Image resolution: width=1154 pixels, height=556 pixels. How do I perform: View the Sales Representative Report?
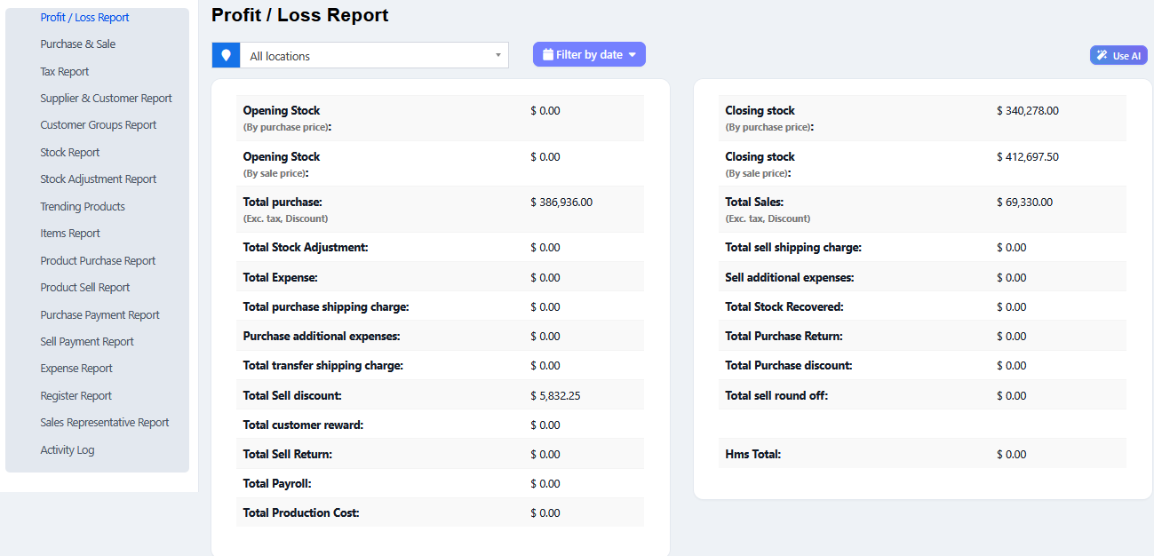[x=104, y=422]
